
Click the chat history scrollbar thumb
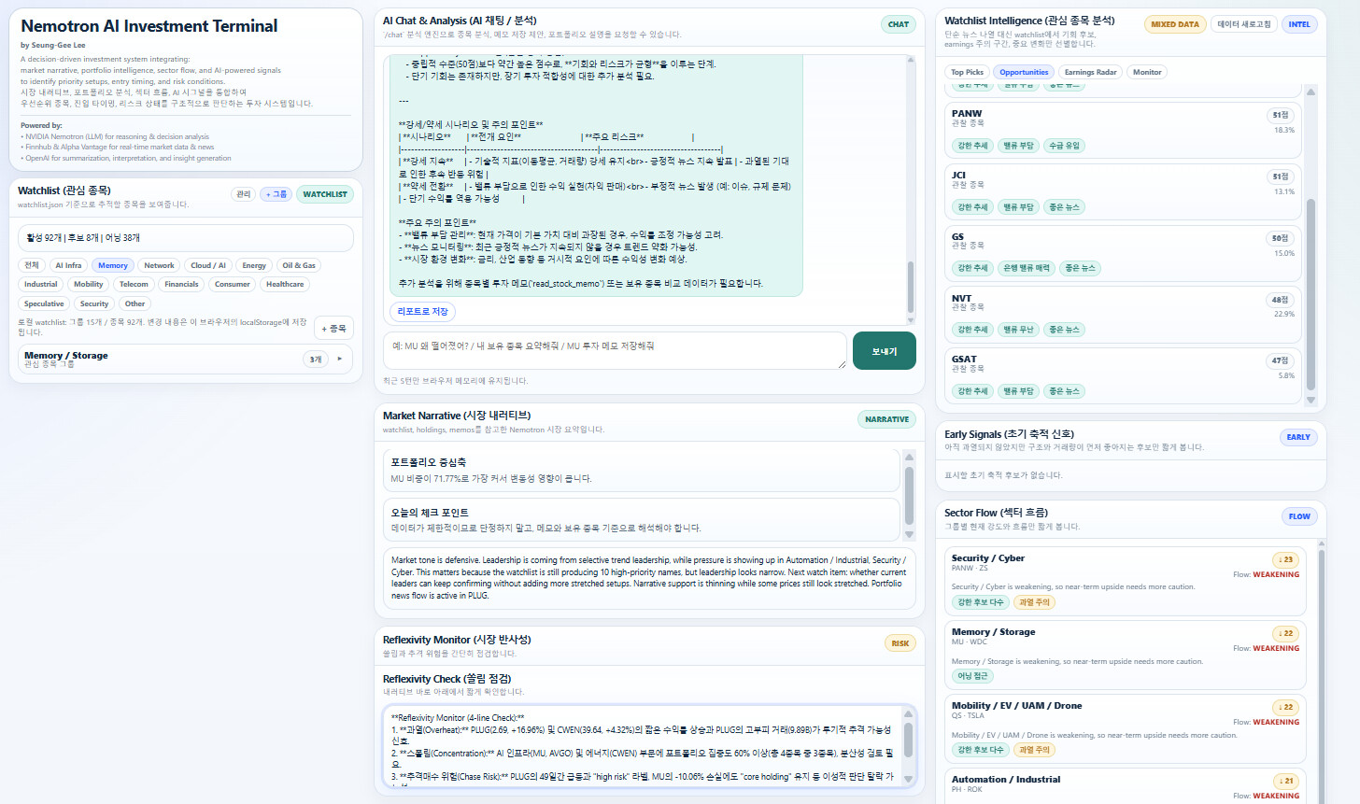911,287
